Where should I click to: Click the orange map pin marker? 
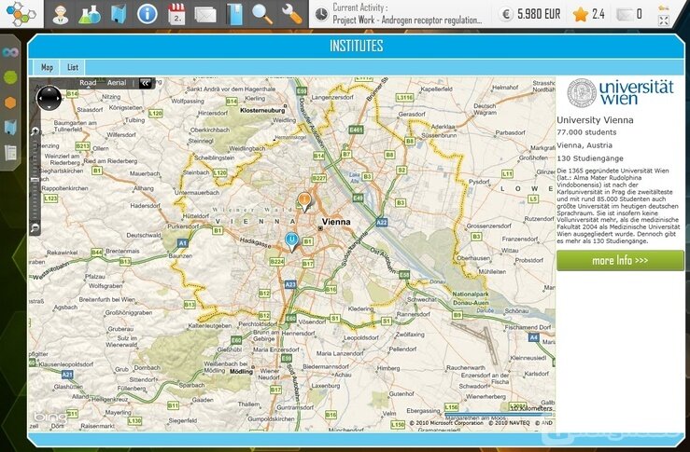pos(303,199)
